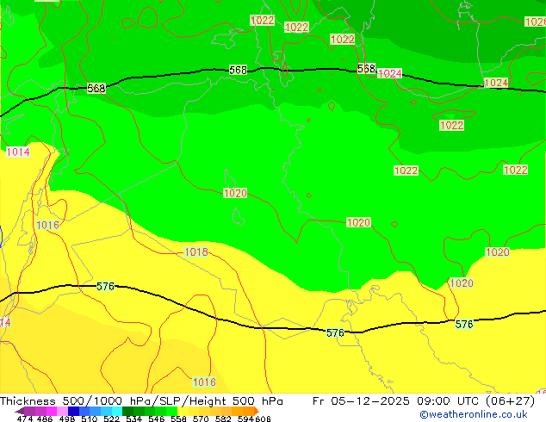Click the orange legend swatch above 594

250,411
